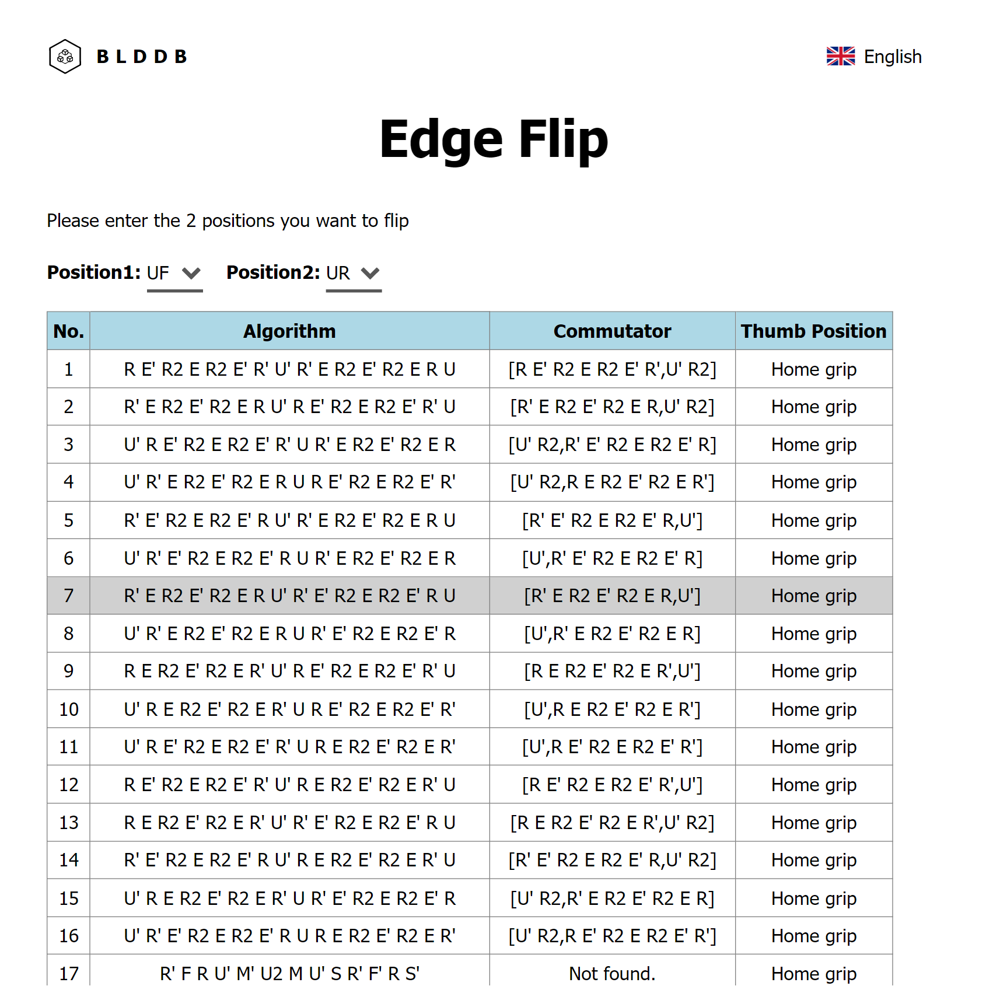Click the BLDDB cube logo icon
The height and width of the screenshot is (986, 986).
pyautogui.click(x=65, y=57)
